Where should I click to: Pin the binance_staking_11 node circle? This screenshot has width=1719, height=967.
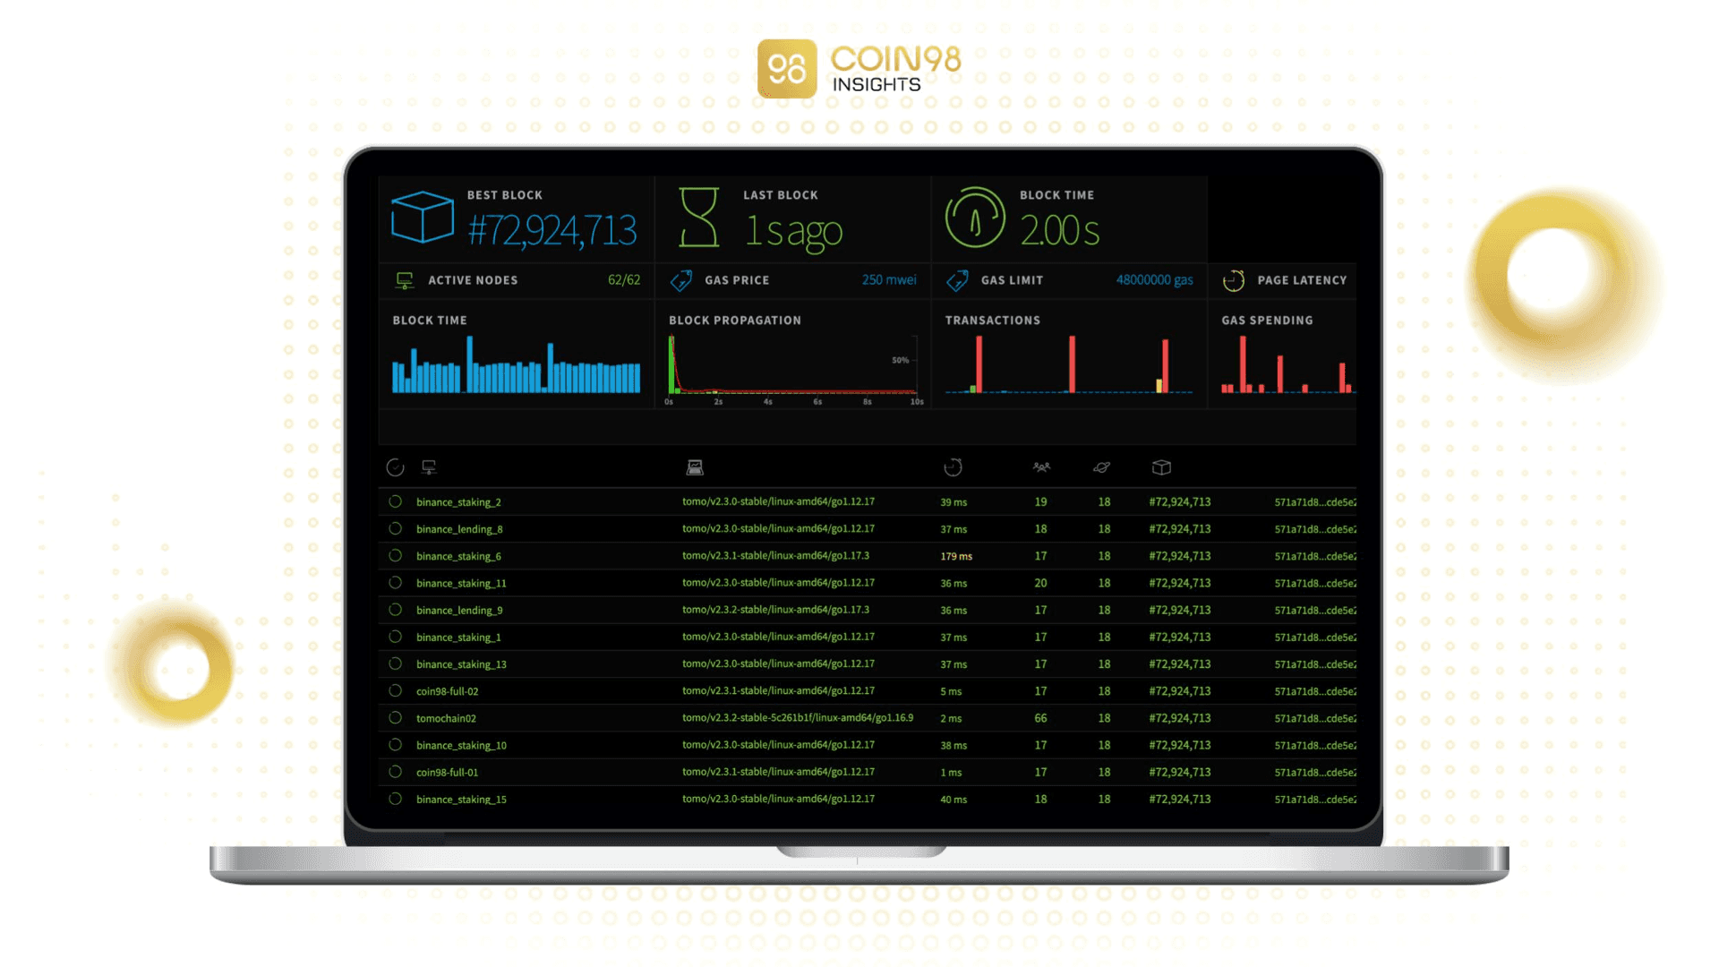pos(395,583)
